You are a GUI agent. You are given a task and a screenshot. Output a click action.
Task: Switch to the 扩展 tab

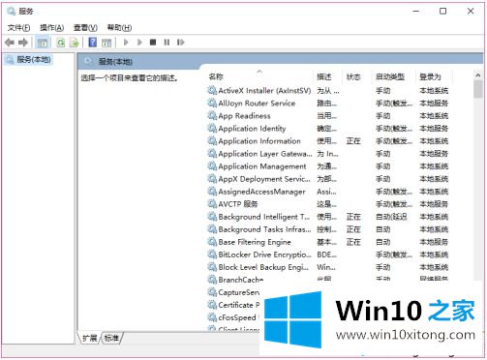click(x=90, y=338)
